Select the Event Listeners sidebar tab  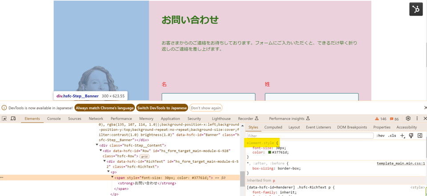click(x=318, y=127)
